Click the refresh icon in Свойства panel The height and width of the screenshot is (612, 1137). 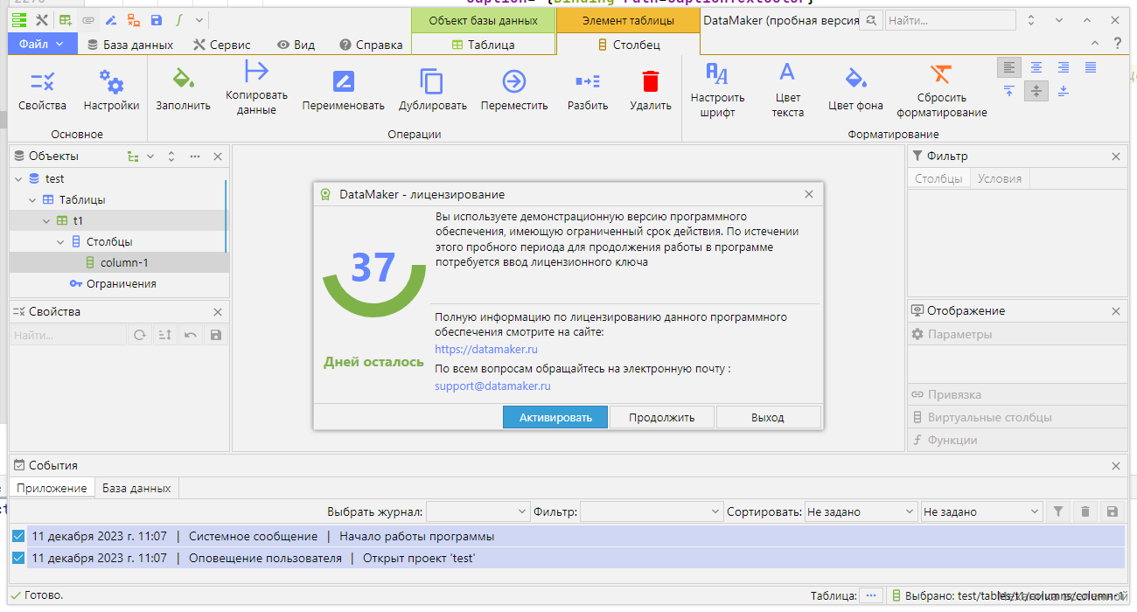point(139,335)
